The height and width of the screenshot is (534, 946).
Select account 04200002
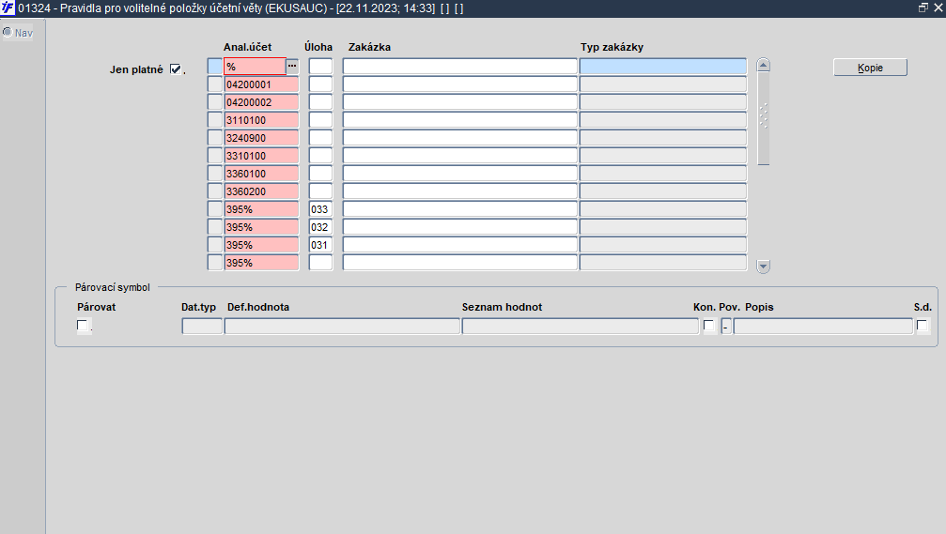pyautogui.click(x=261, y=102)
